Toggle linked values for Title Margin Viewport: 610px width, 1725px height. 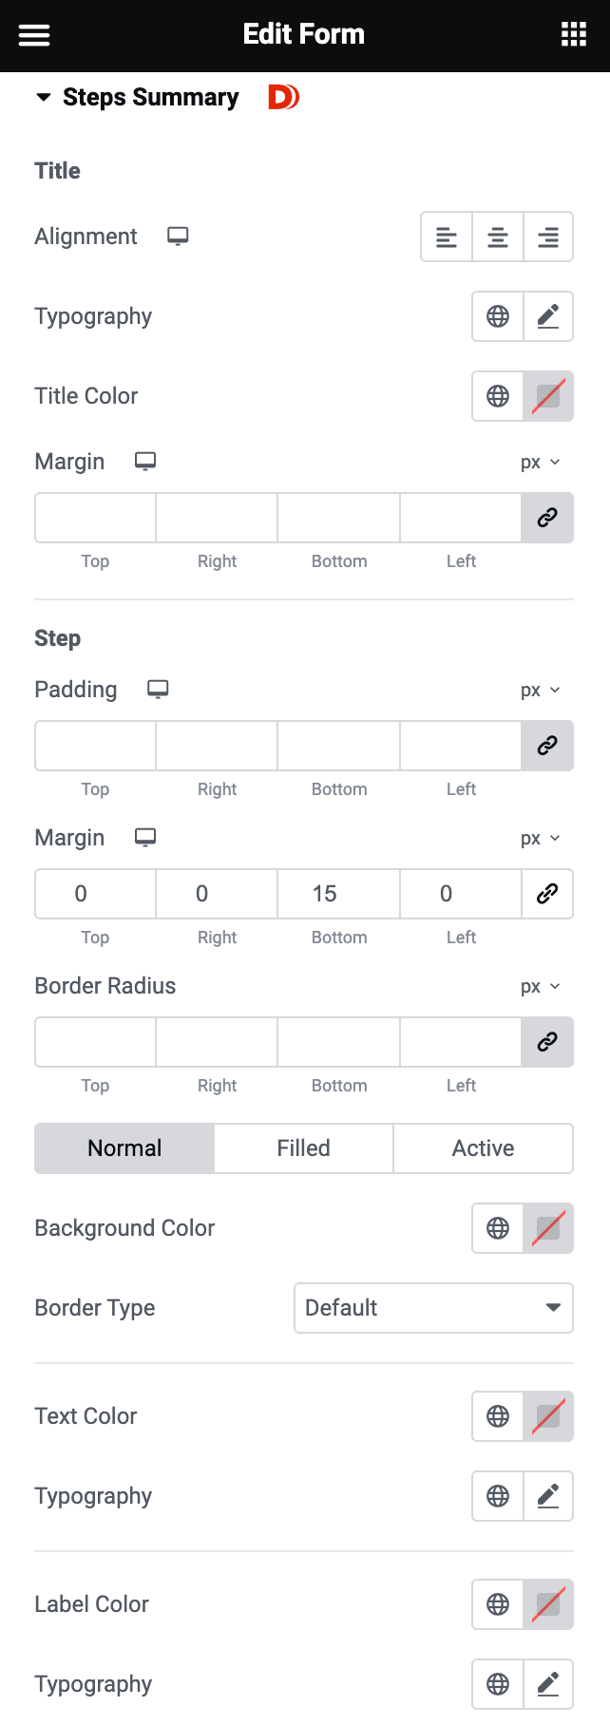click(x=548, y=518)
